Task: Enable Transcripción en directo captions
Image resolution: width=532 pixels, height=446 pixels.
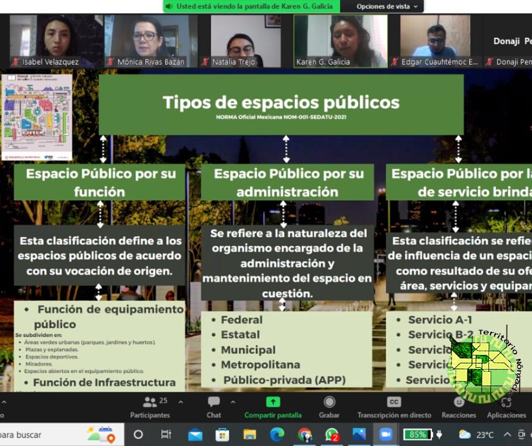Action: [x=394, y=407]
